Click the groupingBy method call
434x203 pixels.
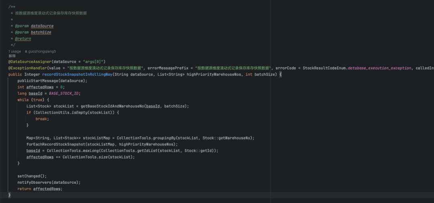pos(164,138)
